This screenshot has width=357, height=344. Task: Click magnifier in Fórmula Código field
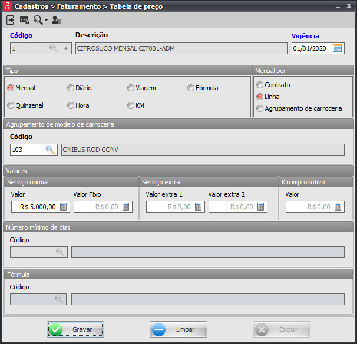59,299
